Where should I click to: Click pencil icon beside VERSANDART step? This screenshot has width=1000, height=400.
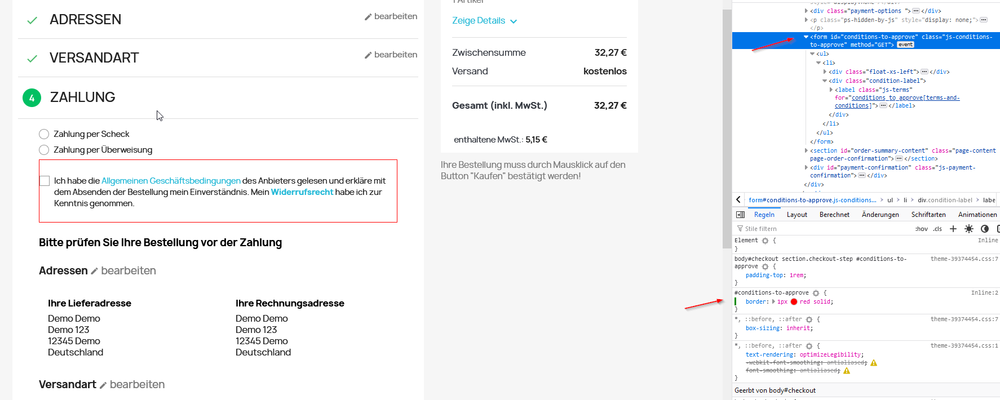(x=368, y=55)
